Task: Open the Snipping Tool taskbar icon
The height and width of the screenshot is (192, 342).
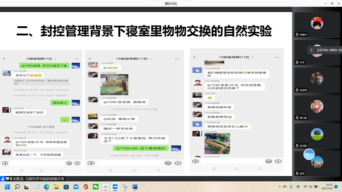Action: tap(125, 187)
